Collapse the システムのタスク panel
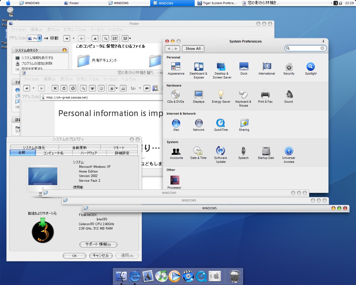The image size is (356, 285). point(65,50)
